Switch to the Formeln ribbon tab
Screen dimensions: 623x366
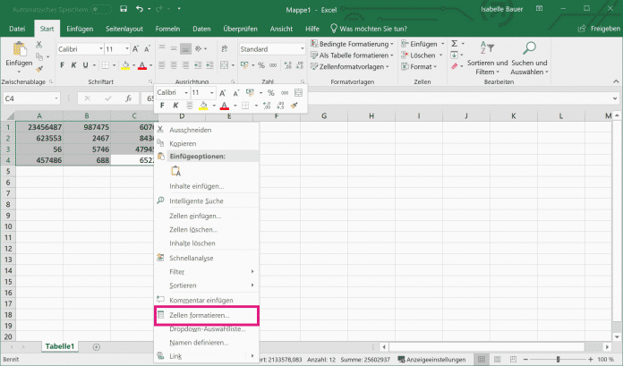tap(167, 29)
